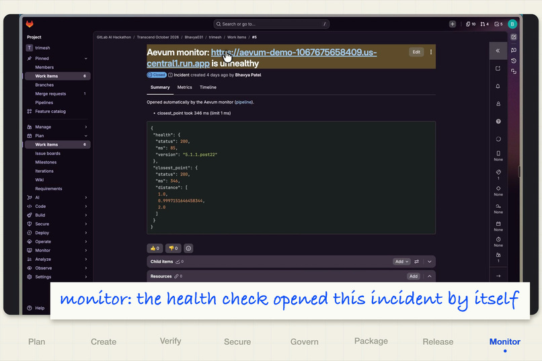Open the aevum-demo run.app link in title
This screenshot has height=361, width=542.
262,58
